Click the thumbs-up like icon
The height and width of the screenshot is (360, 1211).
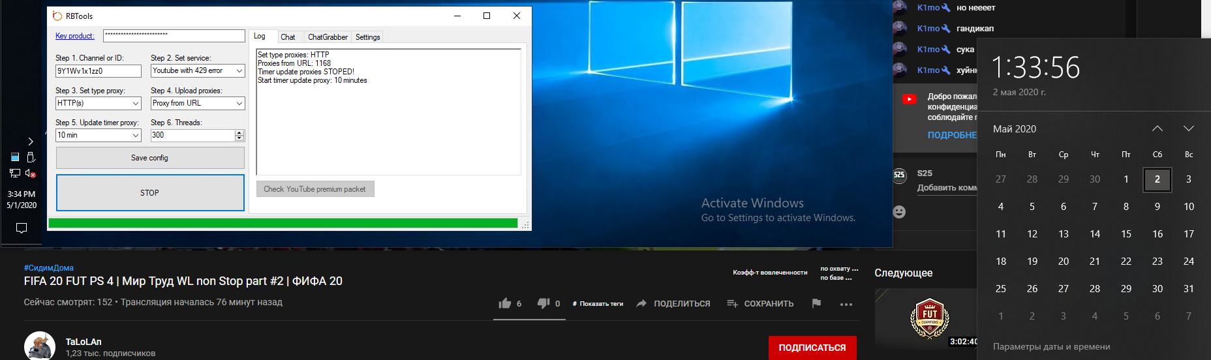pos(504,303)
